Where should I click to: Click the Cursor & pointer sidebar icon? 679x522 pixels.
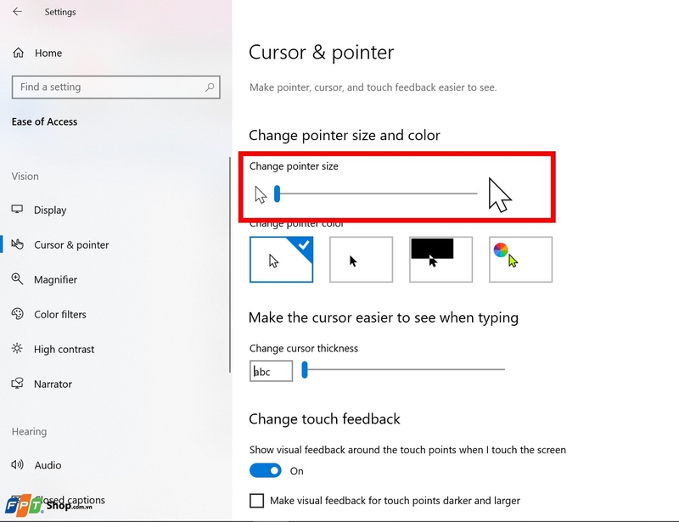(x=17, y=244)
